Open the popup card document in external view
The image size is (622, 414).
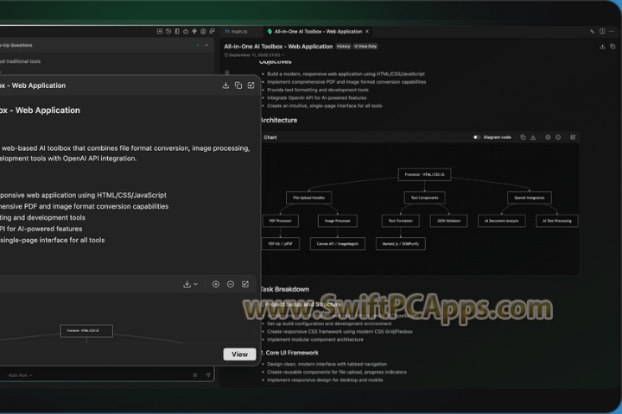click(x=251, y=85)
